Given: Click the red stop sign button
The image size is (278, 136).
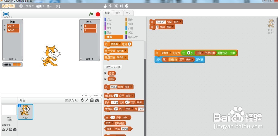Looking at the screenshot, I should pos(98,14).
